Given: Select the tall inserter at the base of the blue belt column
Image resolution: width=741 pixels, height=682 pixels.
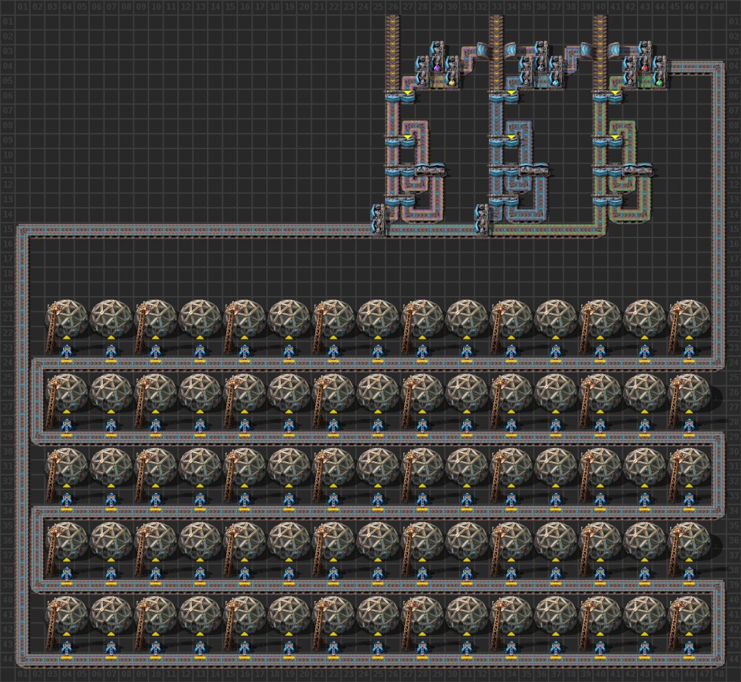Looking at the screenshot, I should click(481, 219).
